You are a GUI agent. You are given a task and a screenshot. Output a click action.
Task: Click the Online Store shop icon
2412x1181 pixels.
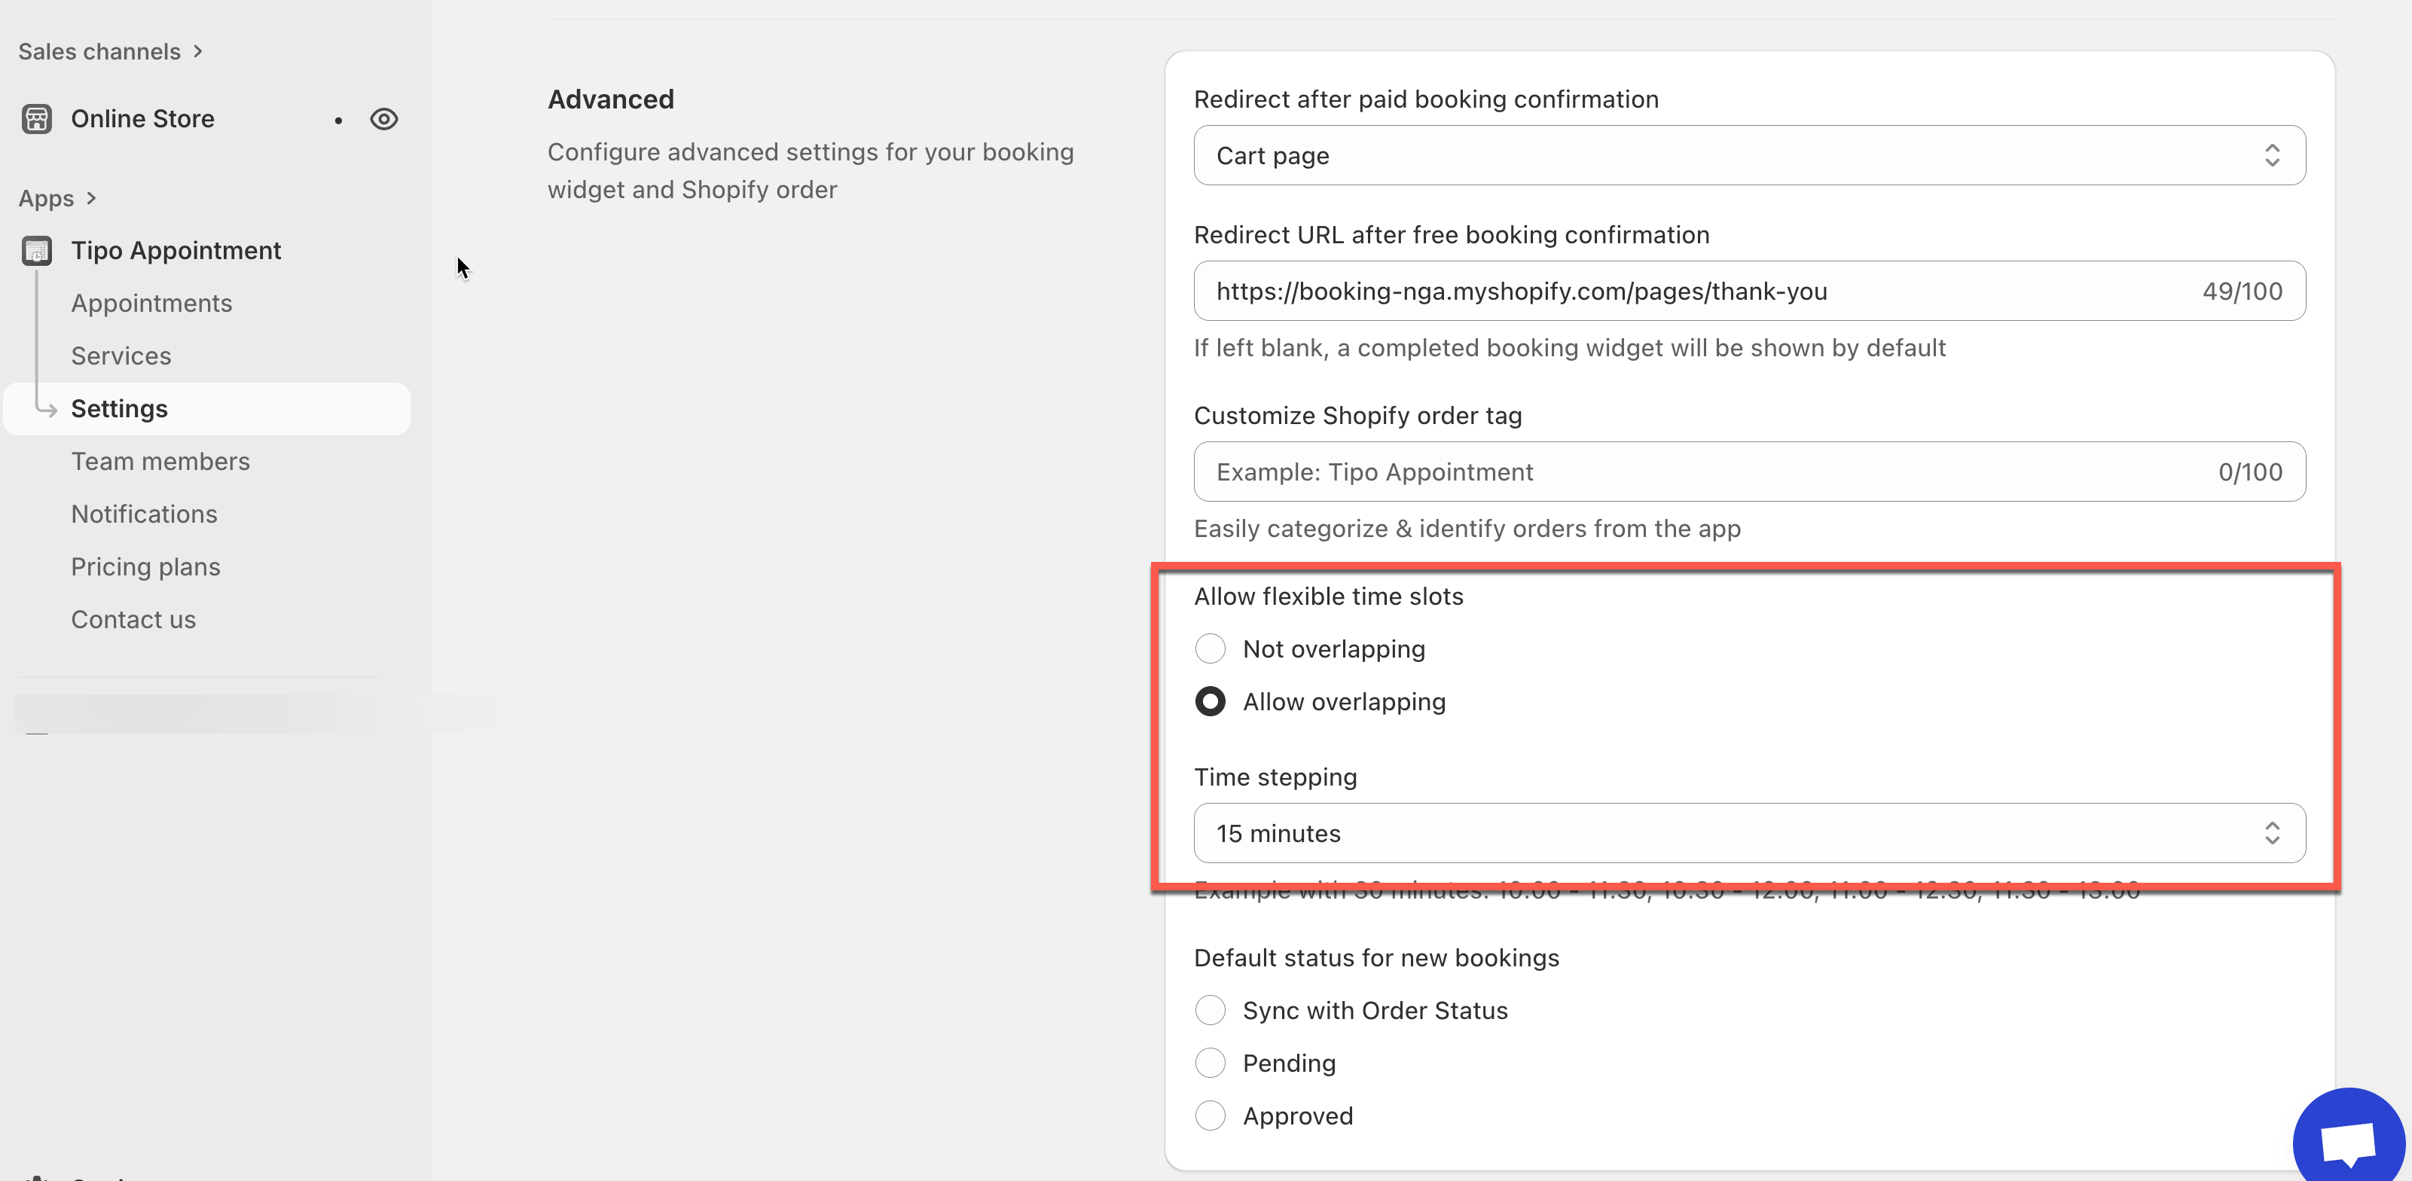click(36, 119)
